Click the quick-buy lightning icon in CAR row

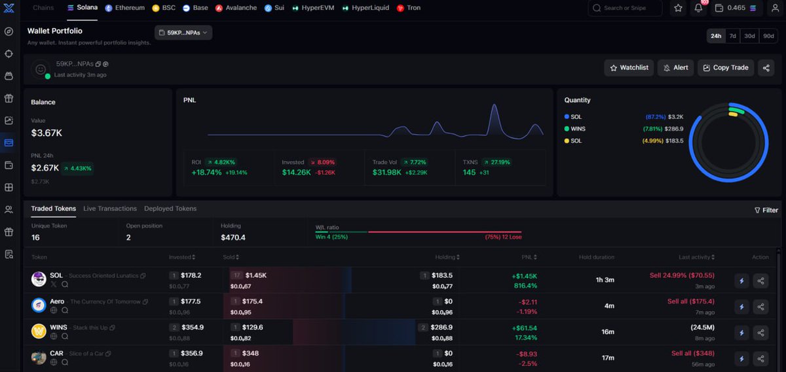pyautogui.click(x=741, y=358)
